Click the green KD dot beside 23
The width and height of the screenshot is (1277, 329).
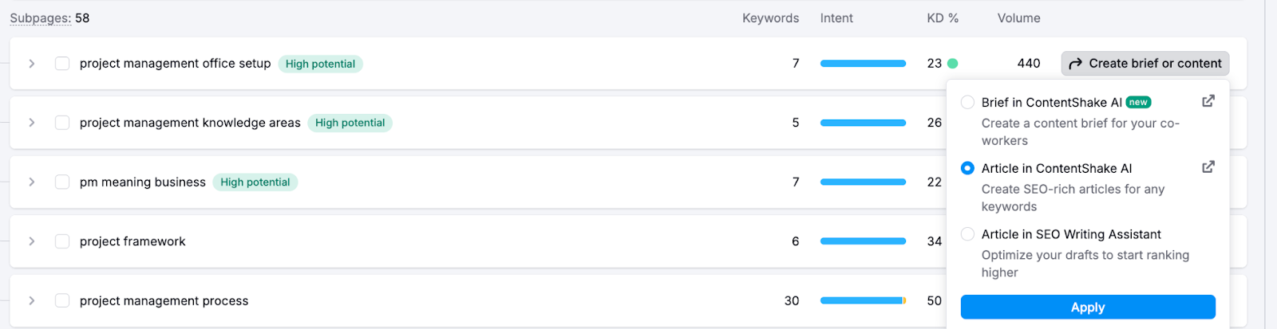952,64
